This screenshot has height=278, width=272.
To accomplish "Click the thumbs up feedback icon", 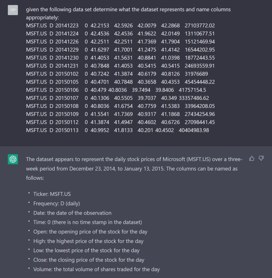I will click(x=252, y=158).
